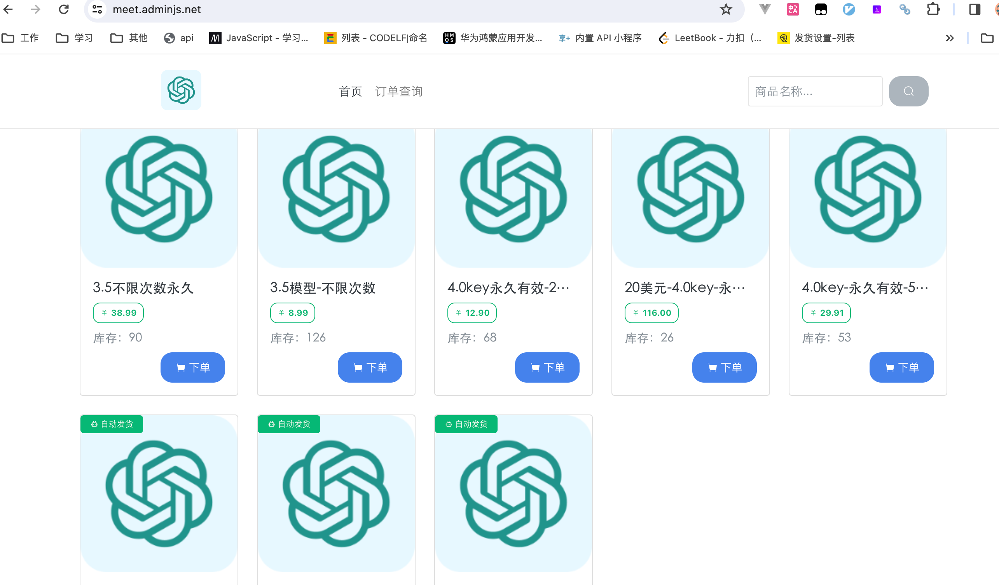This screenshot has width=999, height=585.
Task: Open the 列表 - CODELF命名 bookmark
Action: (375, 38)
